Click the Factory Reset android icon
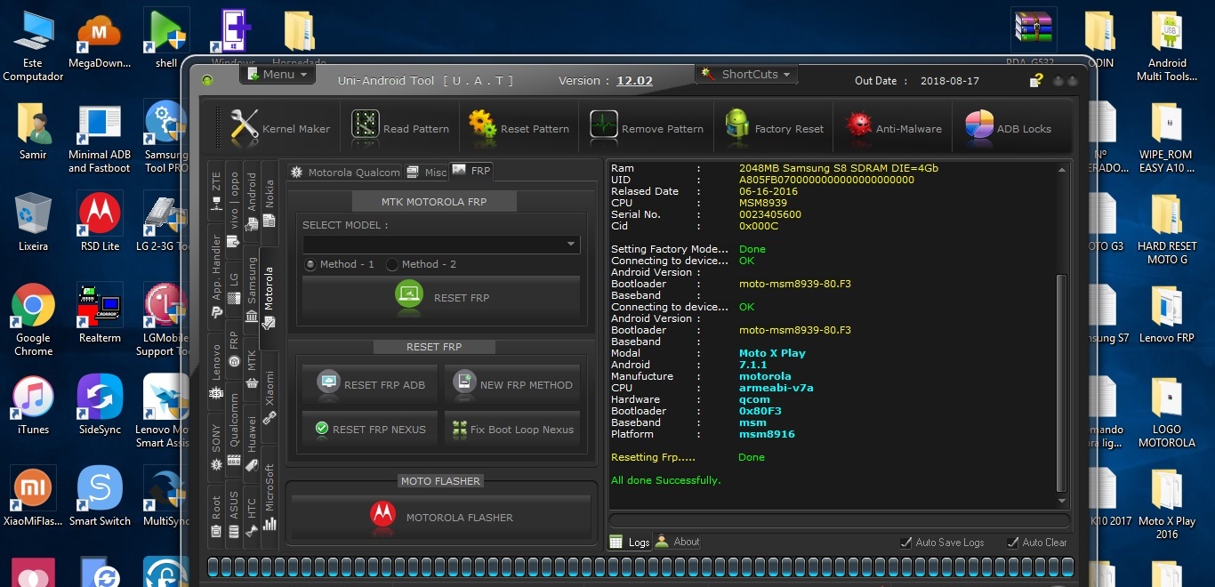 [x=737, y=125]
